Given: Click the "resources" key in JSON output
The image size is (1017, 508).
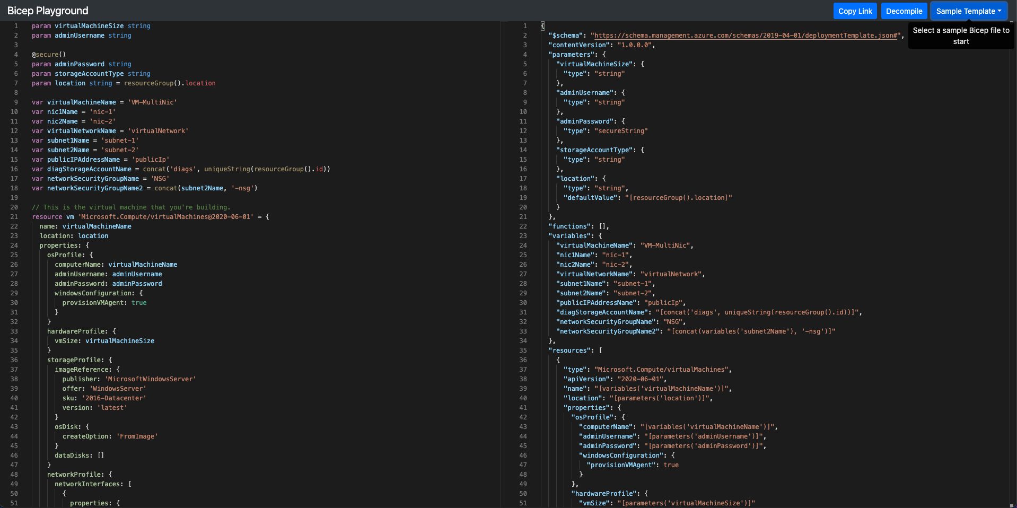Looking at the screenshot, I should pos(570,351).
